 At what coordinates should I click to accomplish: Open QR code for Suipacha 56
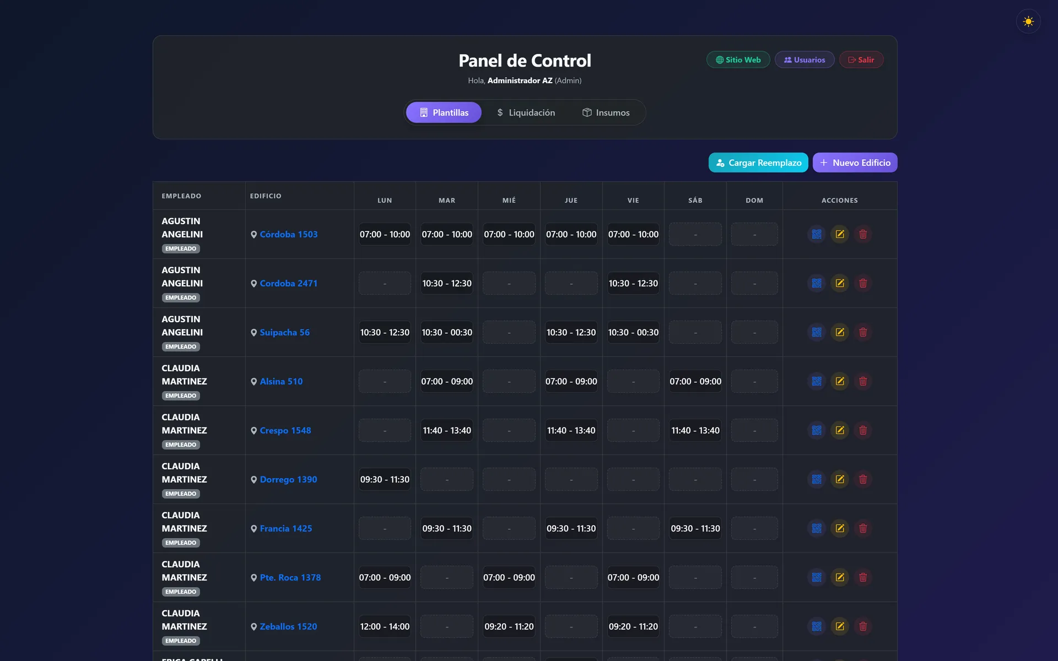click(x=817, y=332)
